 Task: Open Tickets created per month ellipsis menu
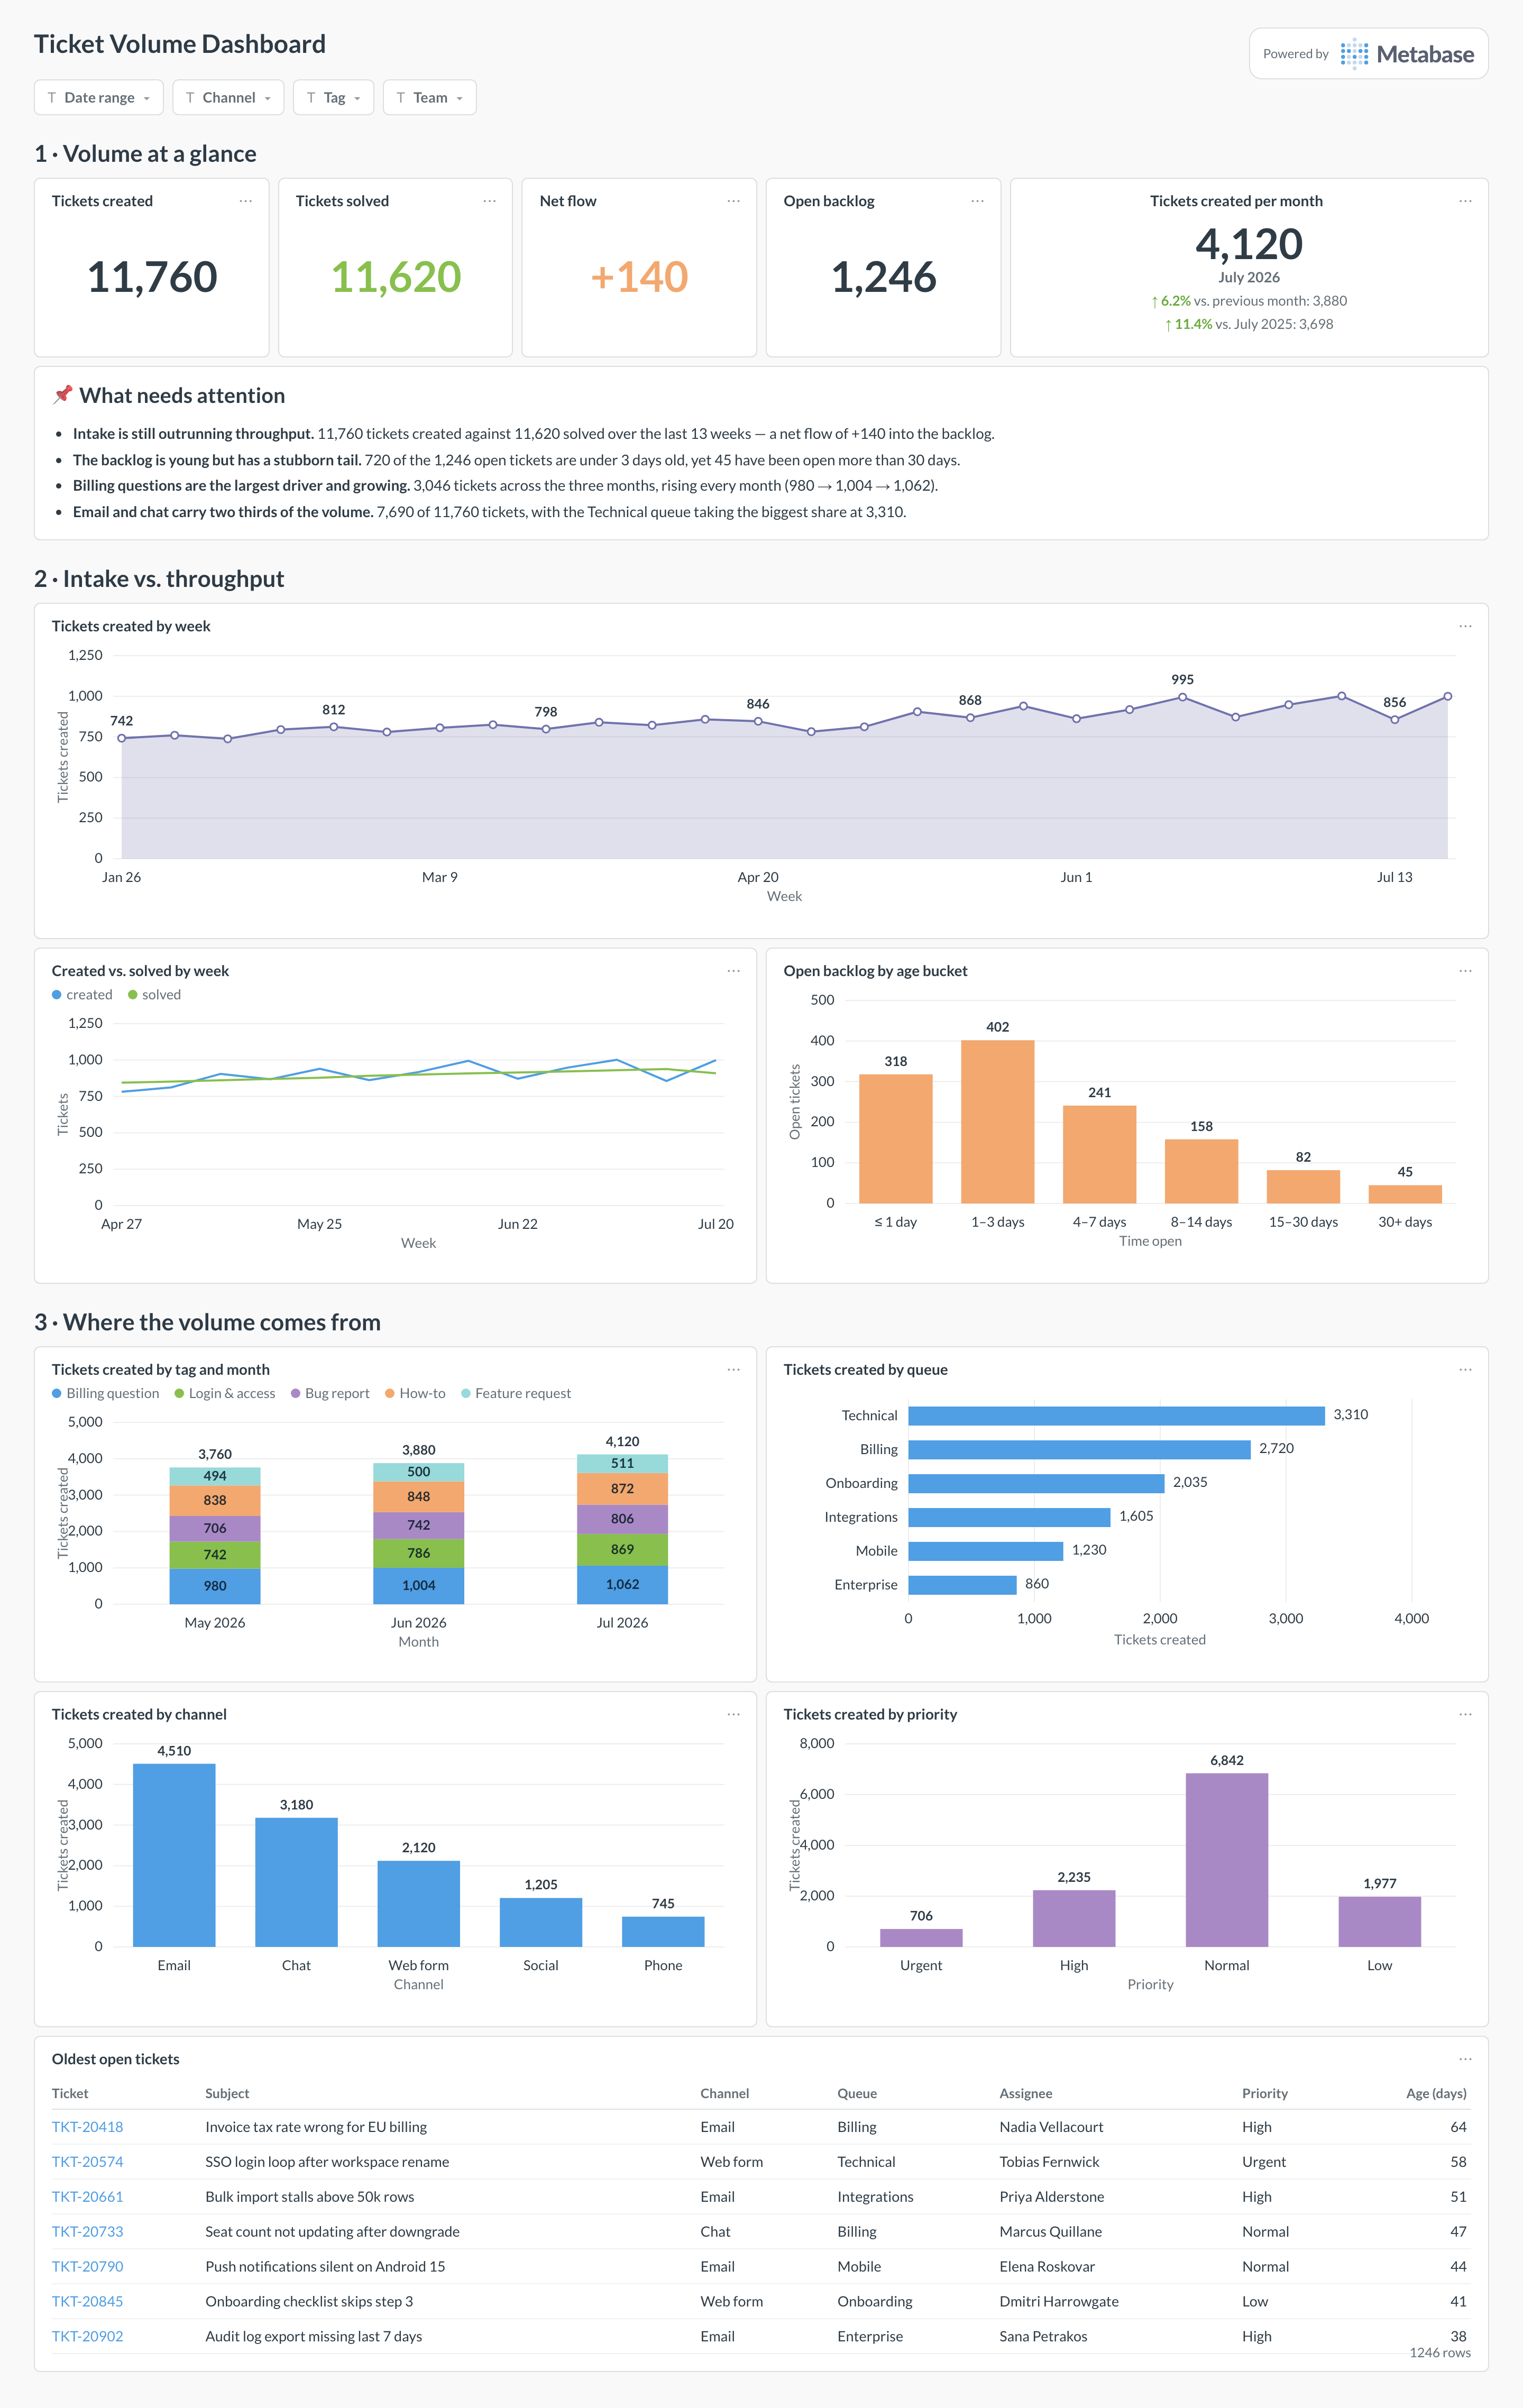coord(1465,201)
